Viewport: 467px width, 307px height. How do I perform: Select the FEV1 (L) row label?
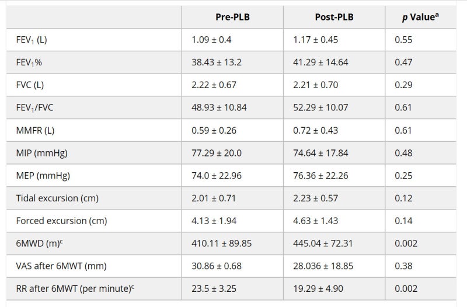click(30, 40)
